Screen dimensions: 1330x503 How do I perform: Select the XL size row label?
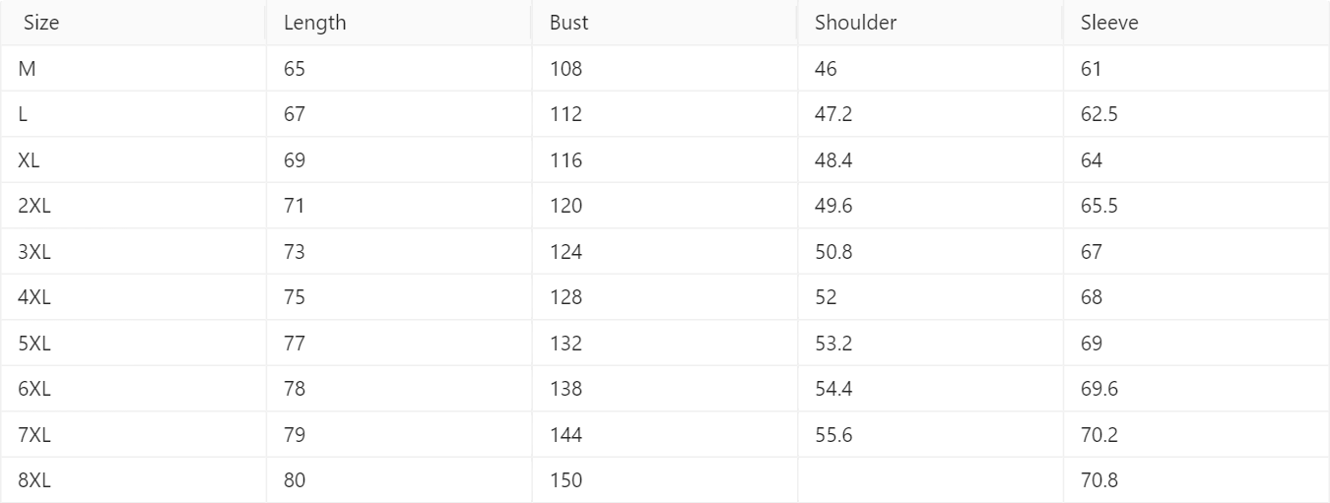tap(133, 160)
